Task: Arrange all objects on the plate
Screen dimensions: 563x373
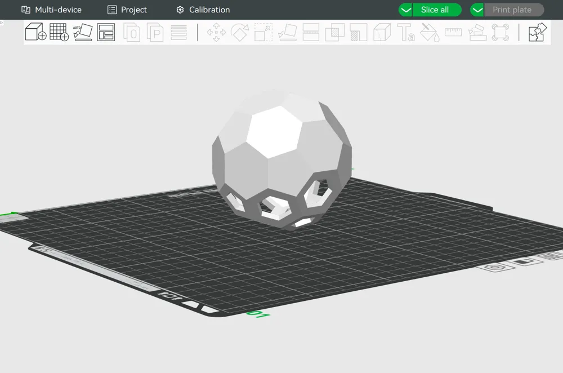Action: point(106,32)
